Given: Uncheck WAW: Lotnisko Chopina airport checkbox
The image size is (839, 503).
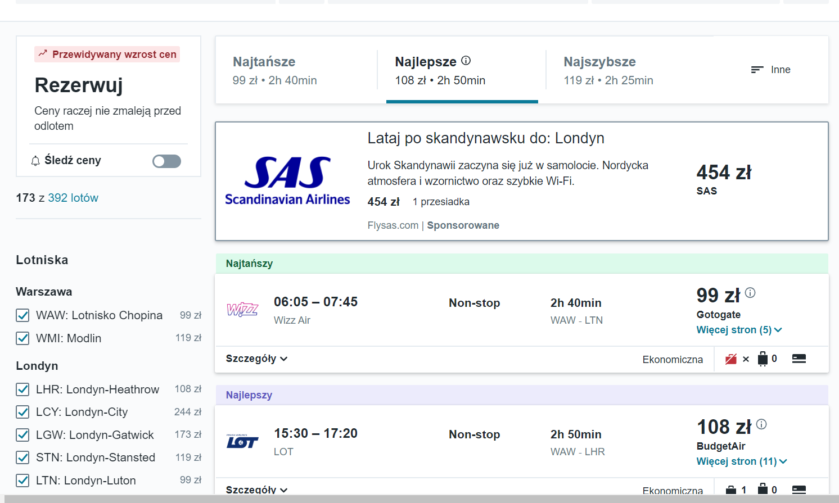Looking at the screenshot, I should point(22,315).
